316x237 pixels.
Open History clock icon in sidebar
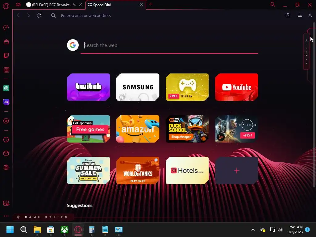pos(6,140)
